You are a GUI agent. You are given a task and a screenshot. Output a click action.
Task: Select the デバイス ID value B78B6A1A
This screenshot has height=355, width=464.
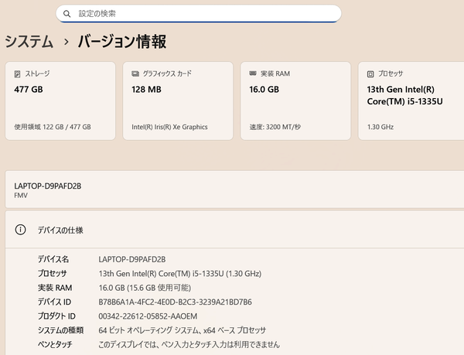click(176, 302)
